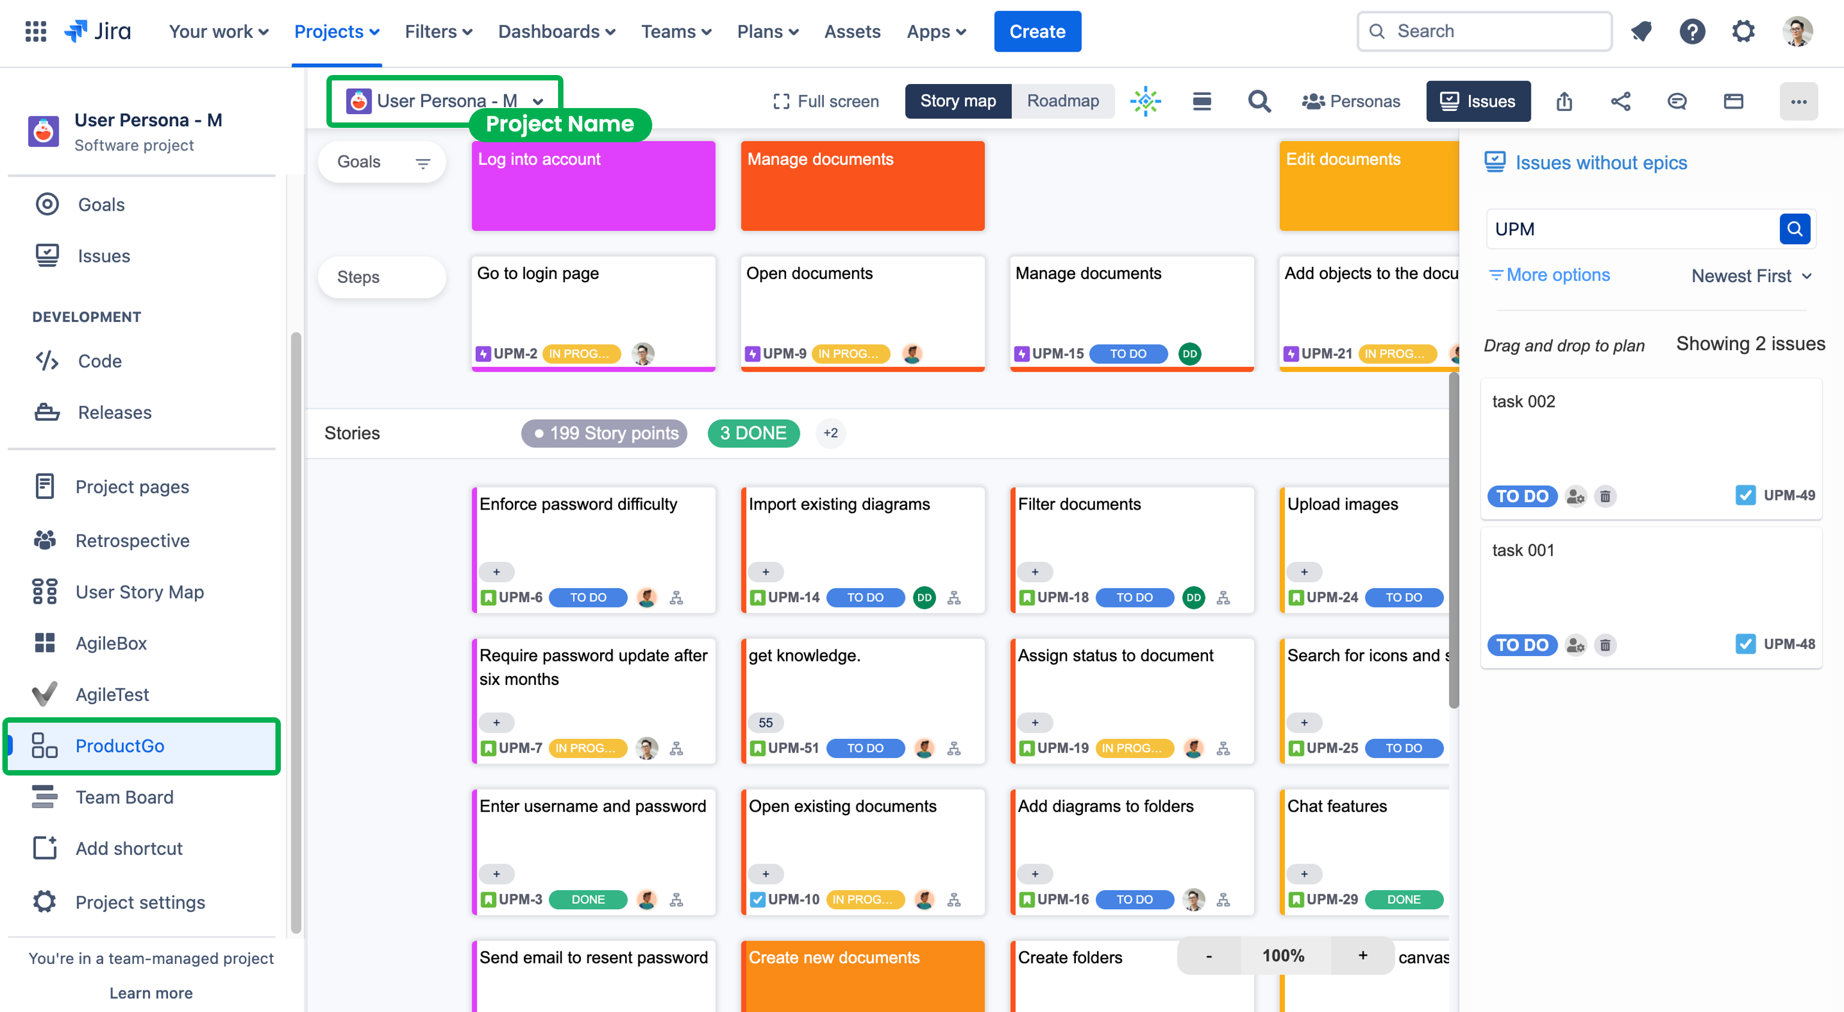
Task: Open the help question mark icon
Action: tap(1692, 32)
